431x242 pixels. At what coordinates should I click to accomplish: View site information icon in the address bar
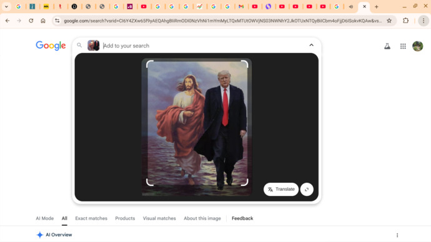(x=57, y=21)
